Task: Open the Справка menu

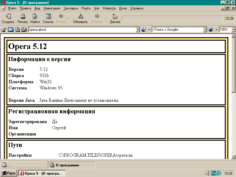Action: (137, 8)
